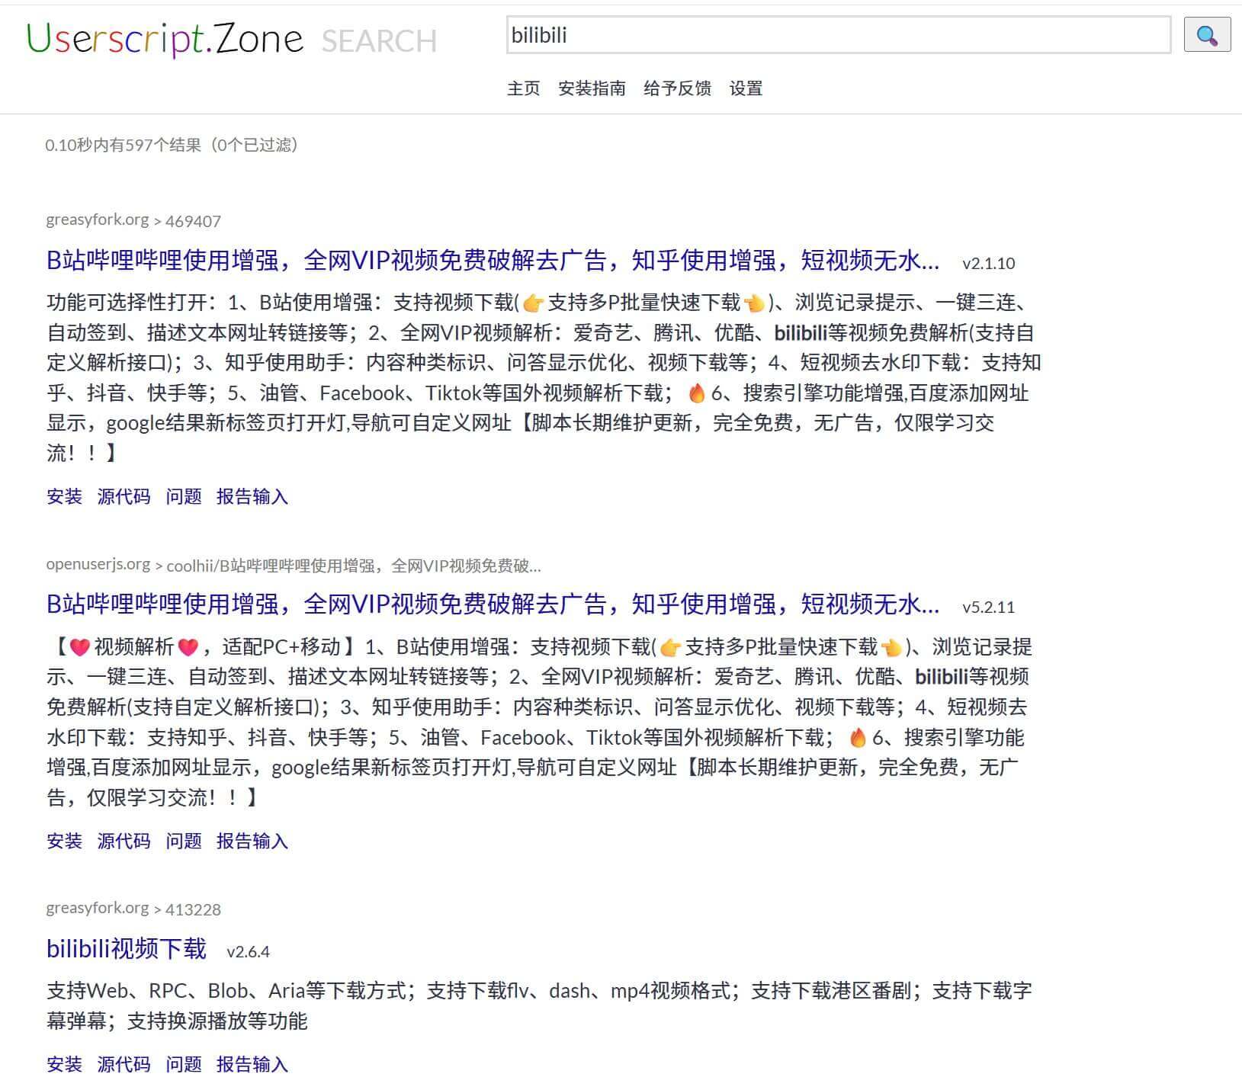Click the Userscript.Zone logo
The image size is (1242, 1090).
[165, 38]
